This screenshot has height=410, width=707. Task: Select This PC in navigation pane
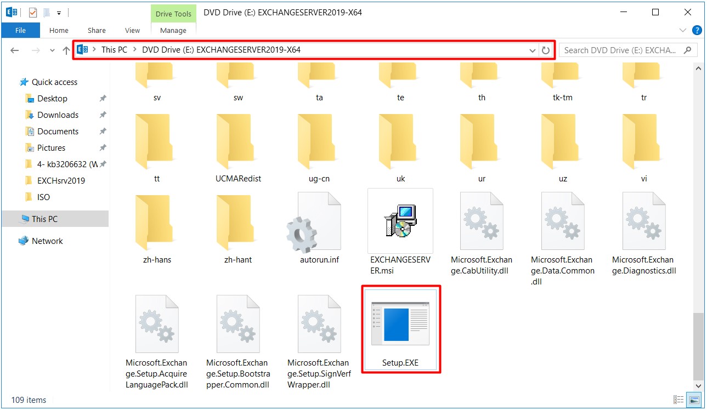pos(55,219)
